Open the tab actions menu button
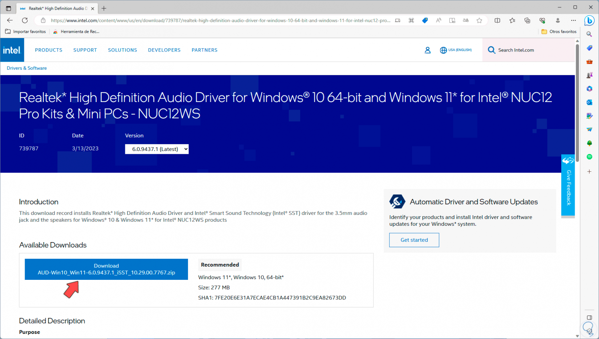This screenshot has width=599, height=339. pos(8,8)
